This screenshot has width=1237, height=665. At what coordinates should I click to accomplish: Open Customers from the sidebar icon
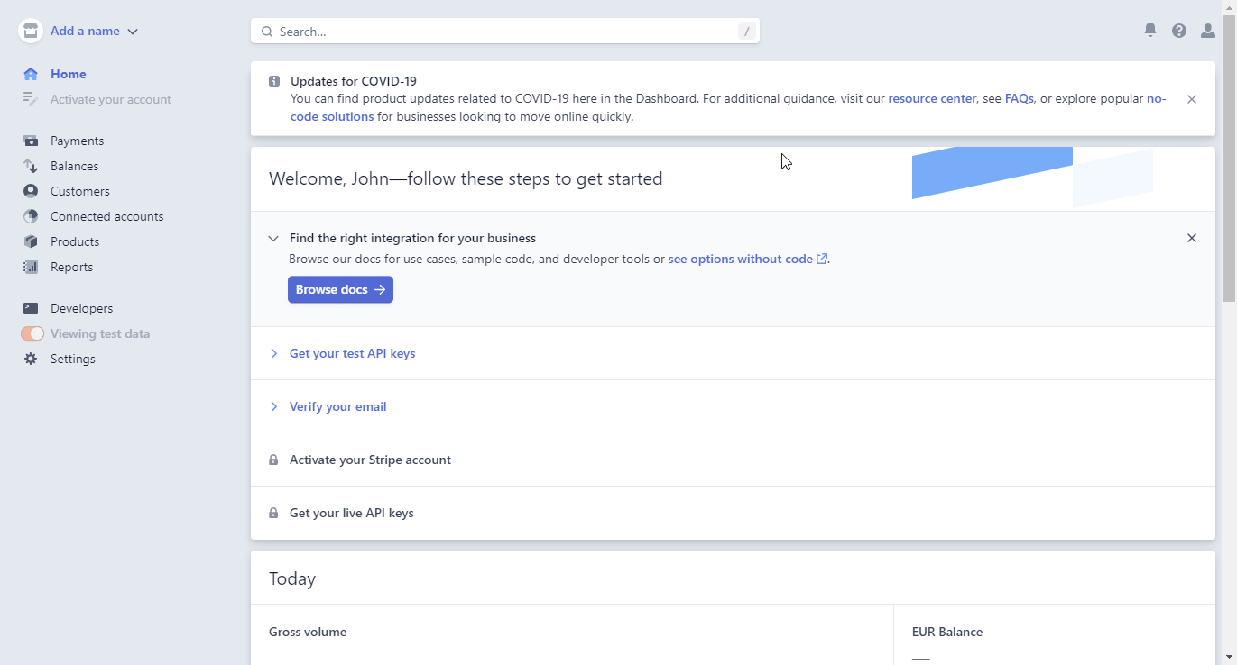[x=30, y=191]
